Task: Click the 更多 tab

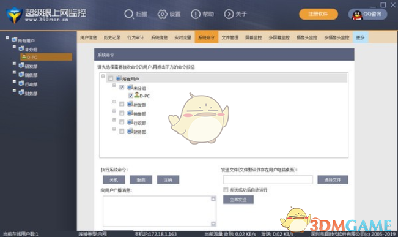Action: click(361, 37)
